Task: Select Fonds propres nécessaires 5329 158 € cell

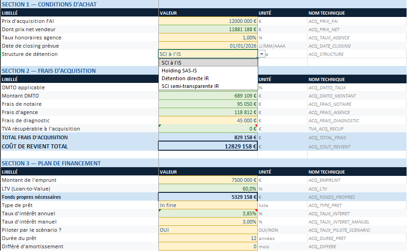Action: pos(208,197)
